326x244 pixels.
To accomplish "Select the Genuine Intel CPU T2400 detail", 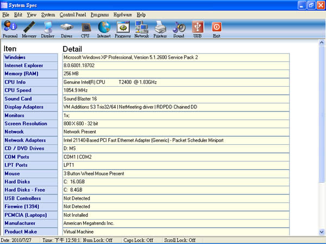I will coord(176,82).
